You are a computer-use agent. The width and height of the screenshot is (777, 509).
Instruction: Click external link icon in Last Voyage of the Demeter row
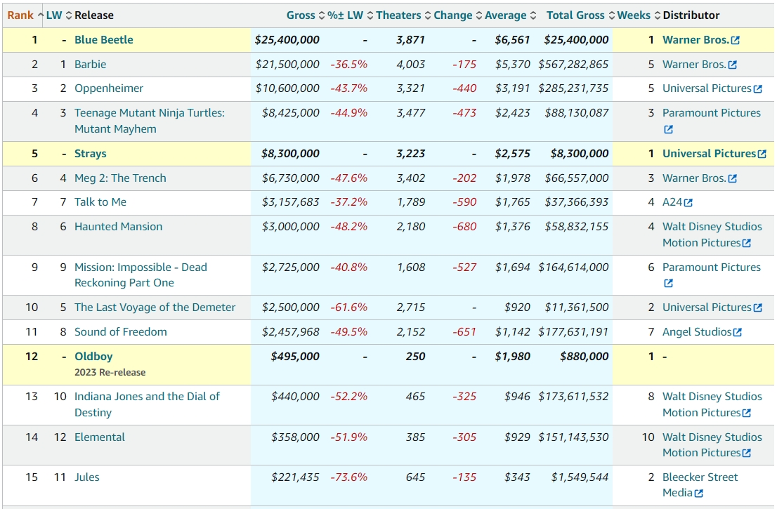click(757, 308)
